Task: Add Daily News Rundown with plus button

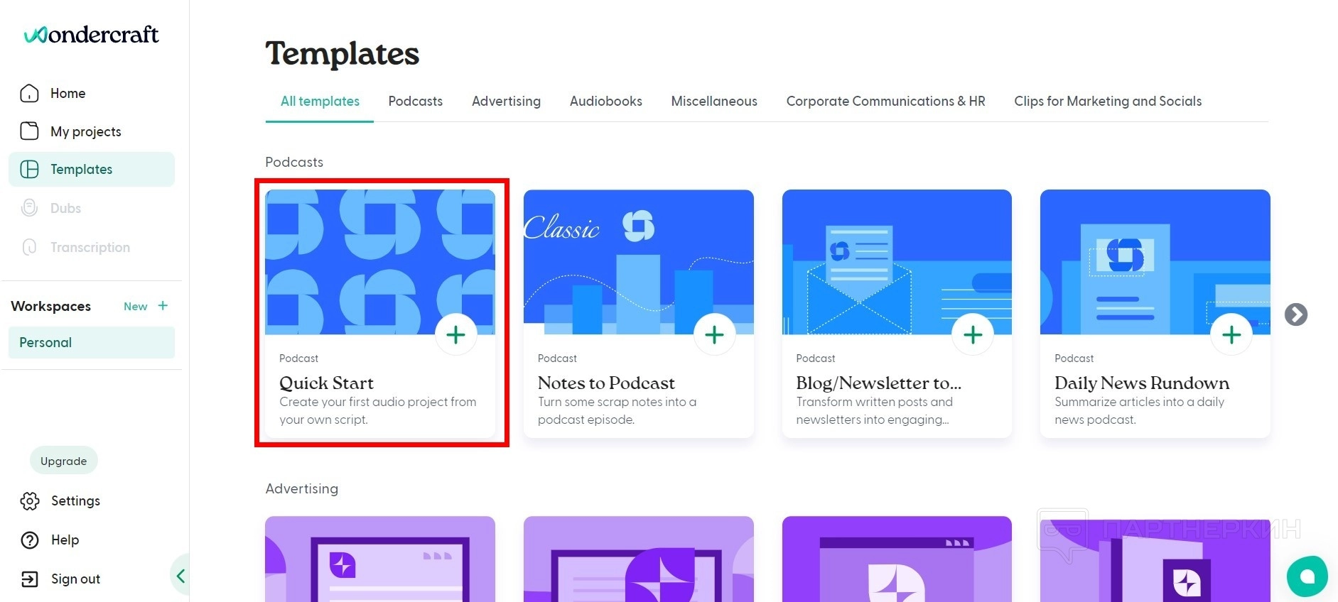Action: 1231,334
